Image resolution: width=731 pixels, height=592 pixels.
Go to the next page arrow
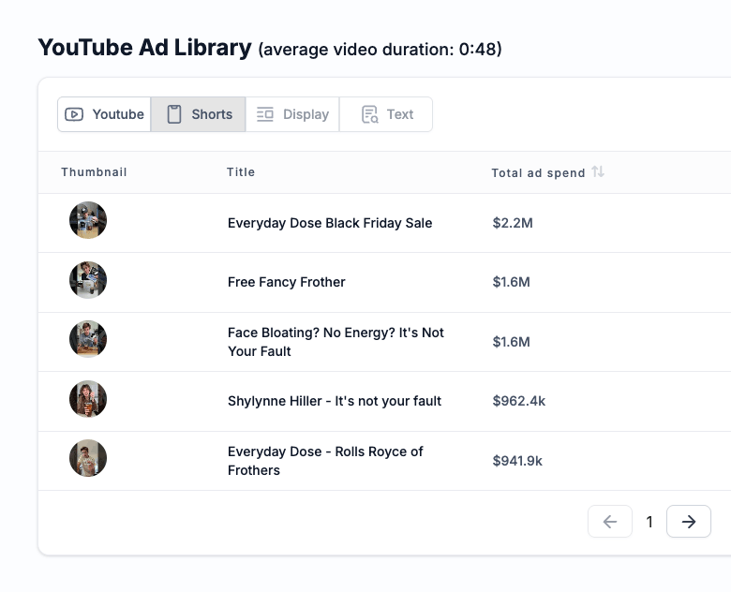click(x=689, y=522)
